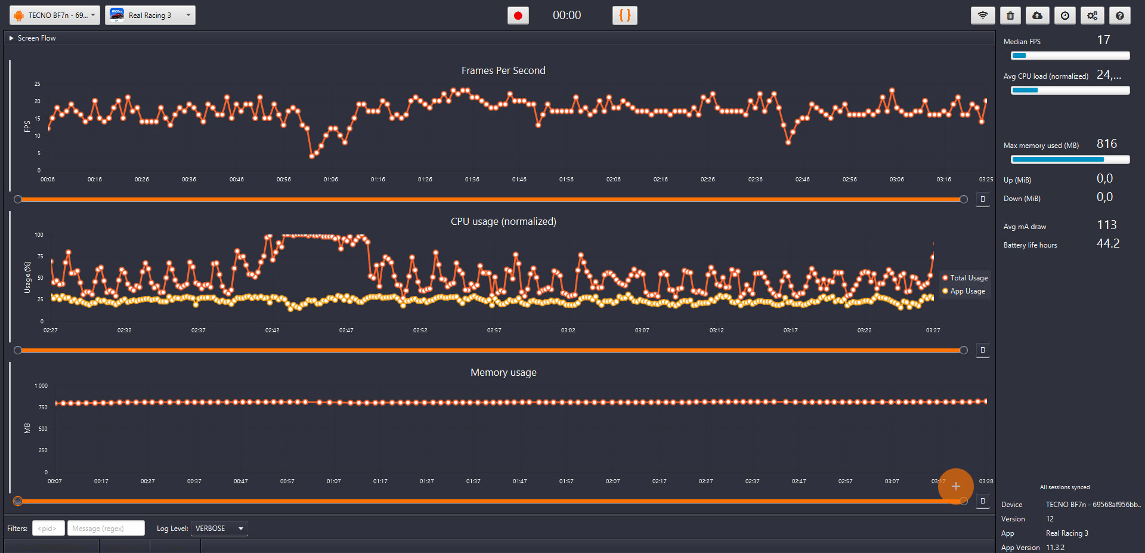This screenshot has height=553, width=1145.
Task: Click the left handle of the Memory usage range slider
Action: [x=18, y=501]
